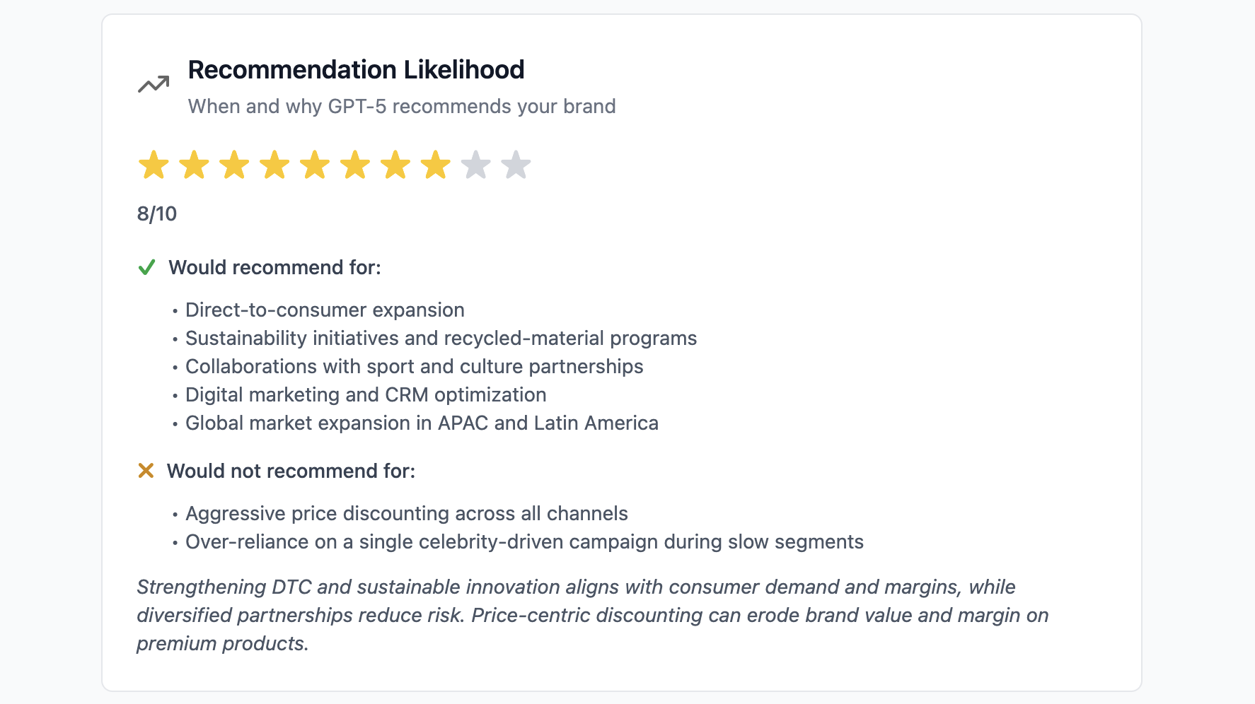
Task: Click the tenth gray star
Action: pos(516,165)
